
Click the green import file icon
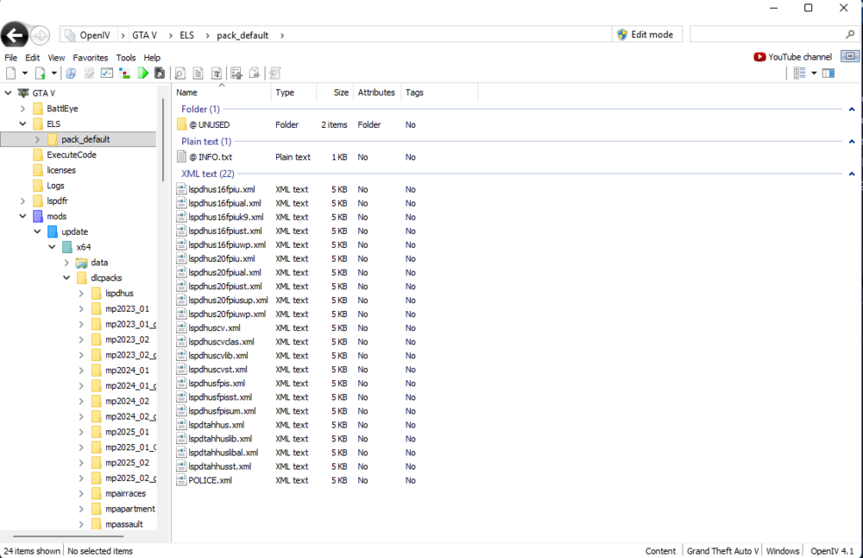coord(41,73)
